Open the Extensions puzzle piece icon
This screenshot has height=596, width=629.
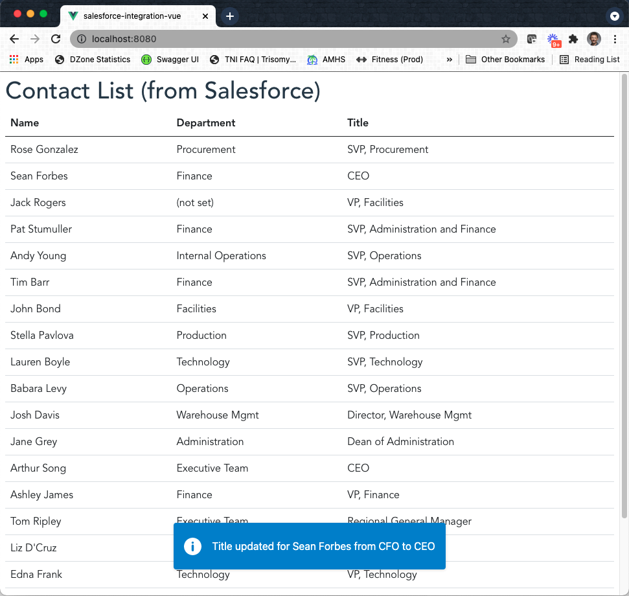573,39
